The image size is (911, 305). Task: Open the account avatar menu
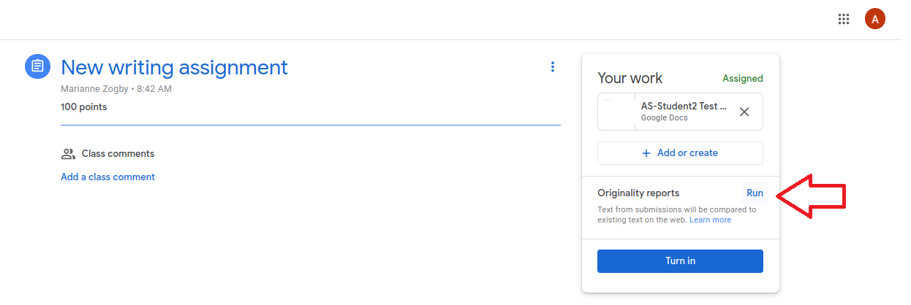point(875,19)
